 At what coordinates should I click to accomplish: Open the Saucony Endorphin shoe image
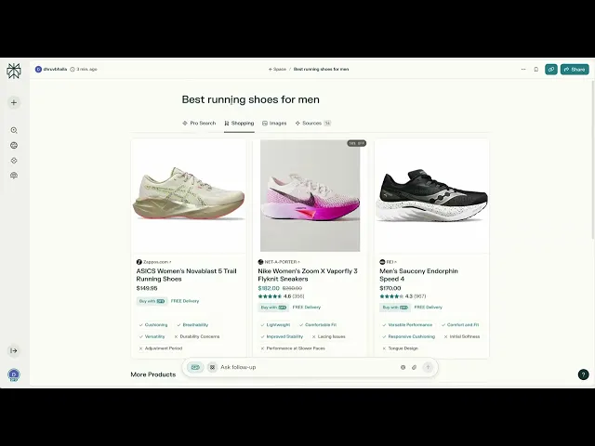[x=431, y=195]
